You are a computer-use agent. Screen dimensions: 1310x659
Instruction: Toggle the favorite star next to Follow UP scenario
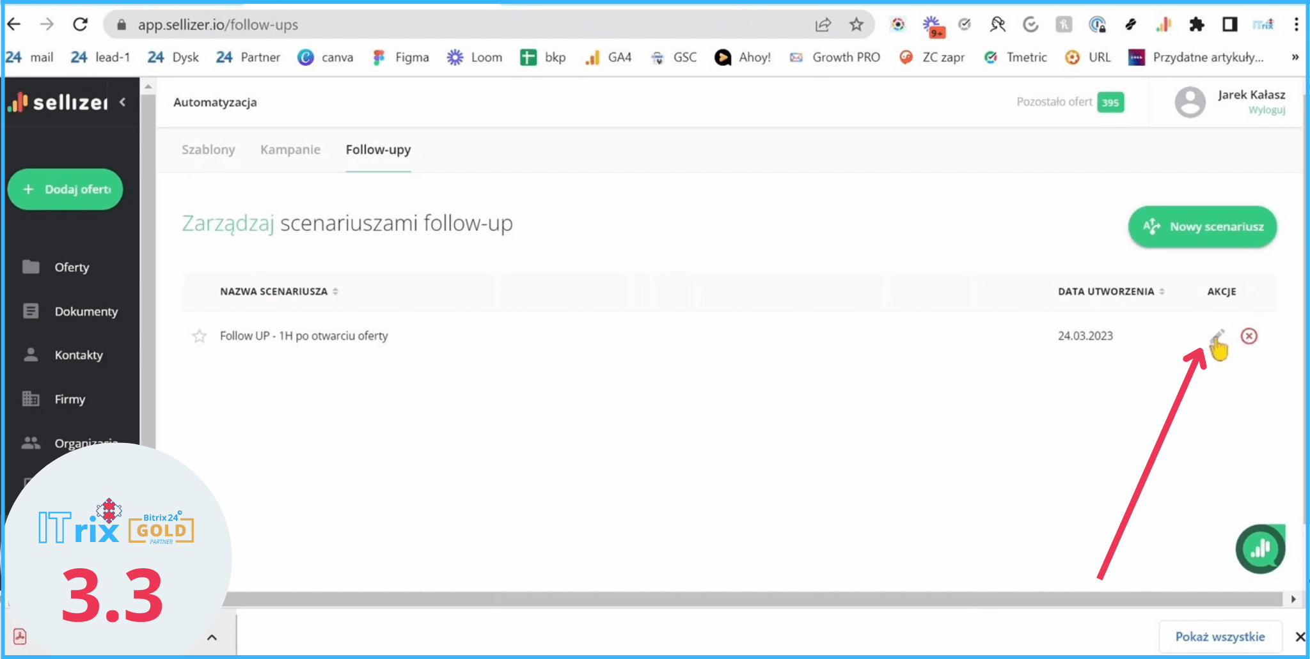tap(200, 336)
